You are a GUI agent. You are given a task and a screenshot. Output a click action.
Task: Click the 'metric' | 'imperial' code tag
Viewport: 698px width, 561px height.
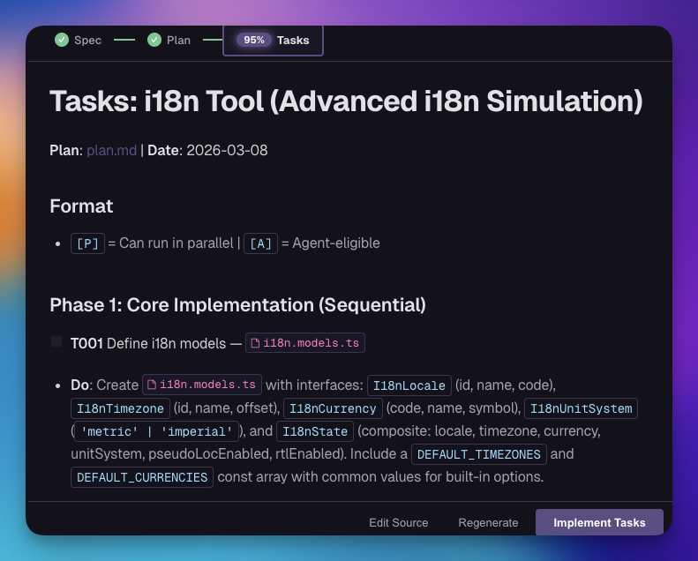(x=157, y=431)
